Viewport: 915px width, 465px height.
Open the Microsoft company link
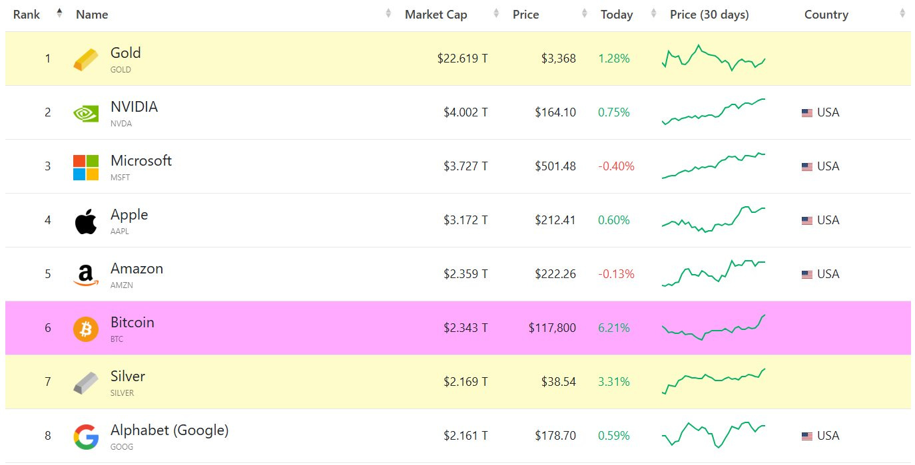(x=141, y=160)
